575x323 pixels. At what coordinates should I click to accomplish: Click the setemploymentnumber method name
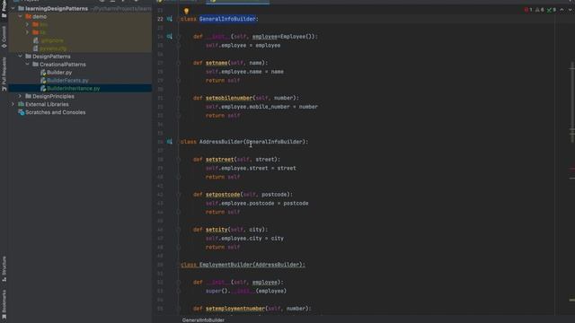point(235,309)
